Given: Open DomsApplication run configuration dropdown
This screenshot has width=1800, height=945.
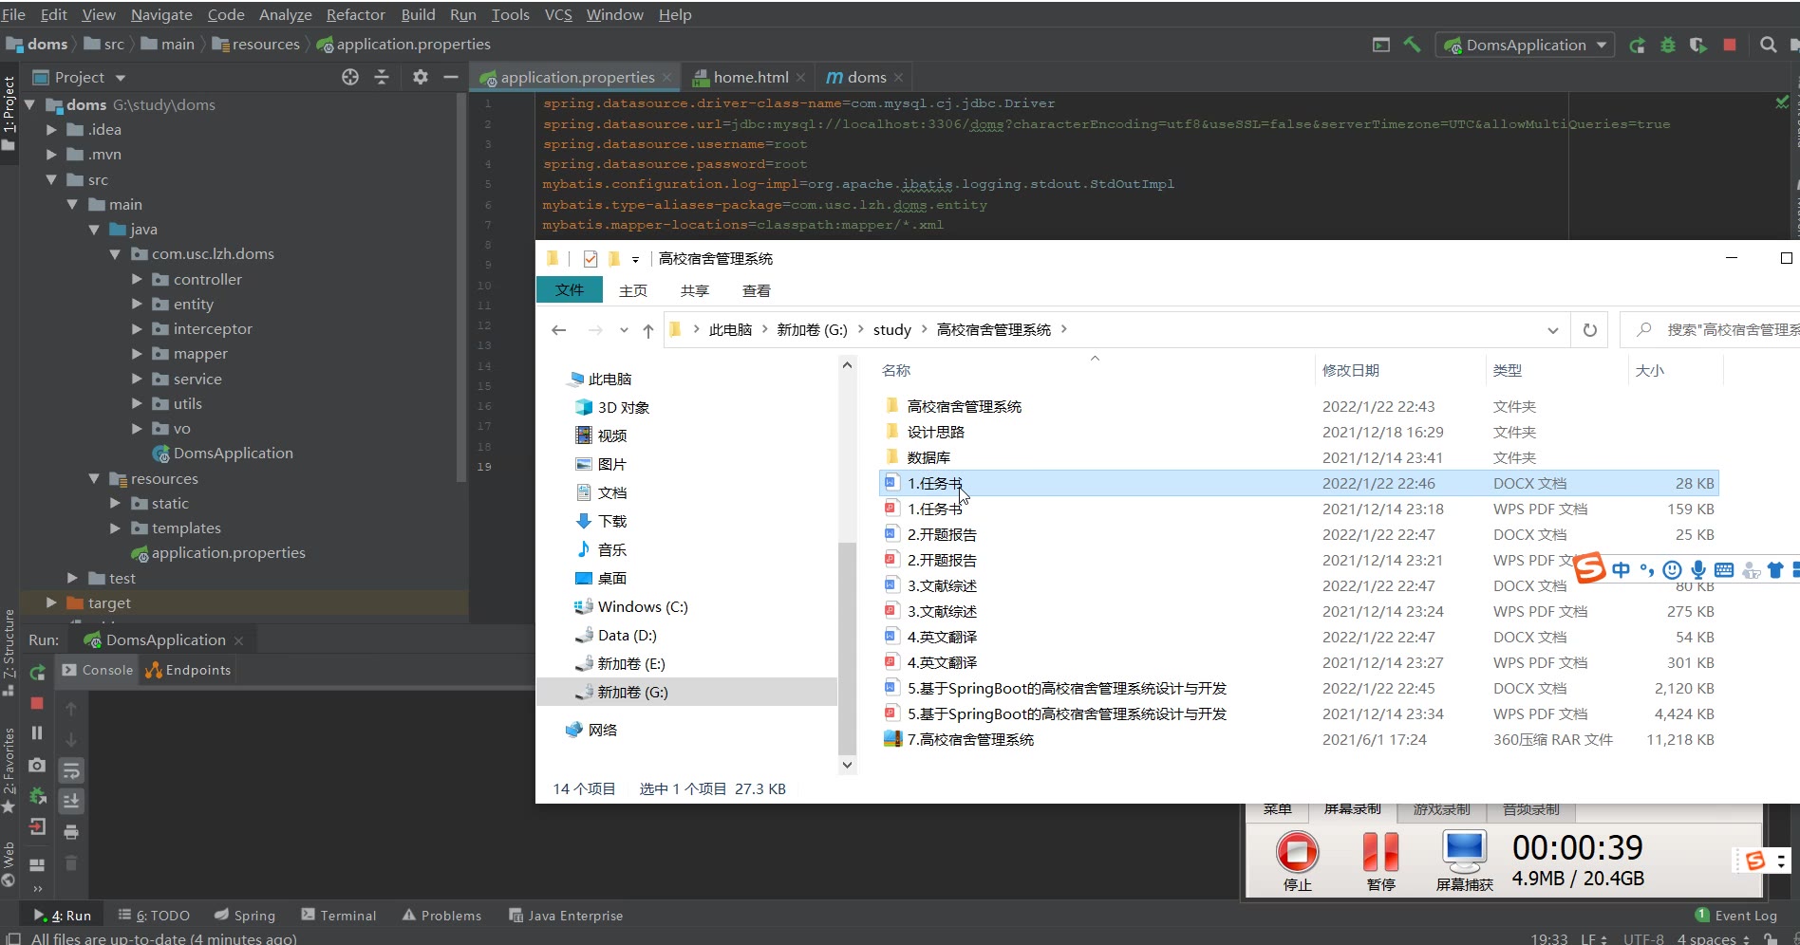Looking at the screenshot, I should point(1526,45).
